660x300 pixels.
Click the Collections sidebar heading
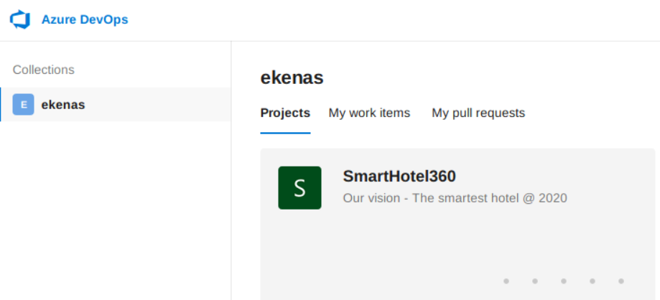[43, 70]
